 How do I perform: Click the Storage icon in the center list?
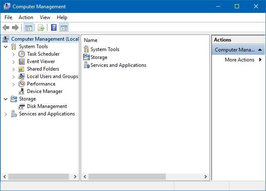86,57
